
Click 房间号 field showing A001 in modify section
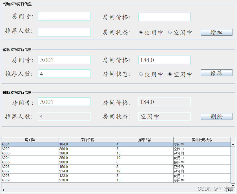pyautogui.click(x=64, y=60)
